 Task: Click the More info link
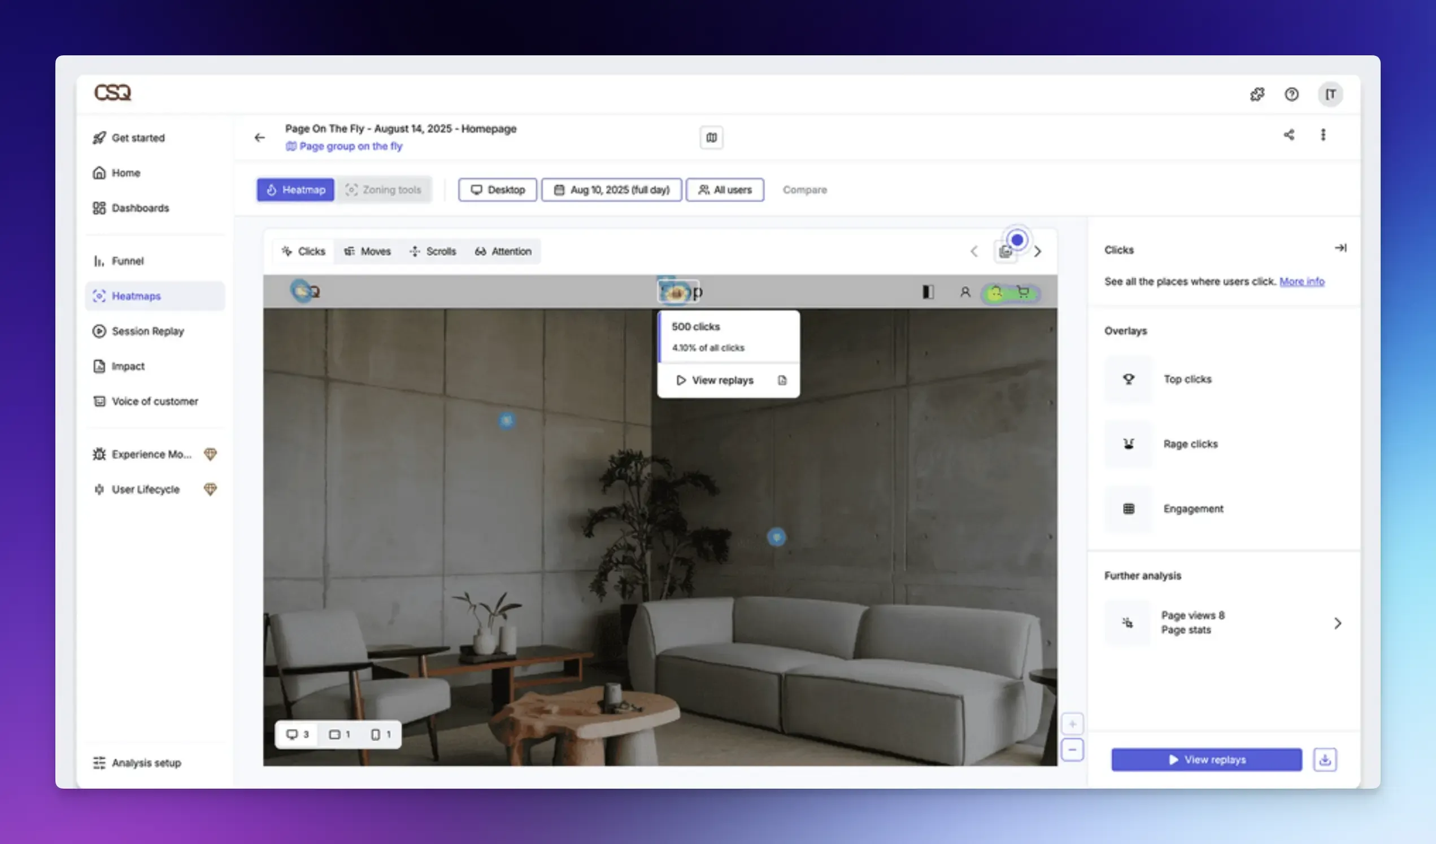(1302, 281)
